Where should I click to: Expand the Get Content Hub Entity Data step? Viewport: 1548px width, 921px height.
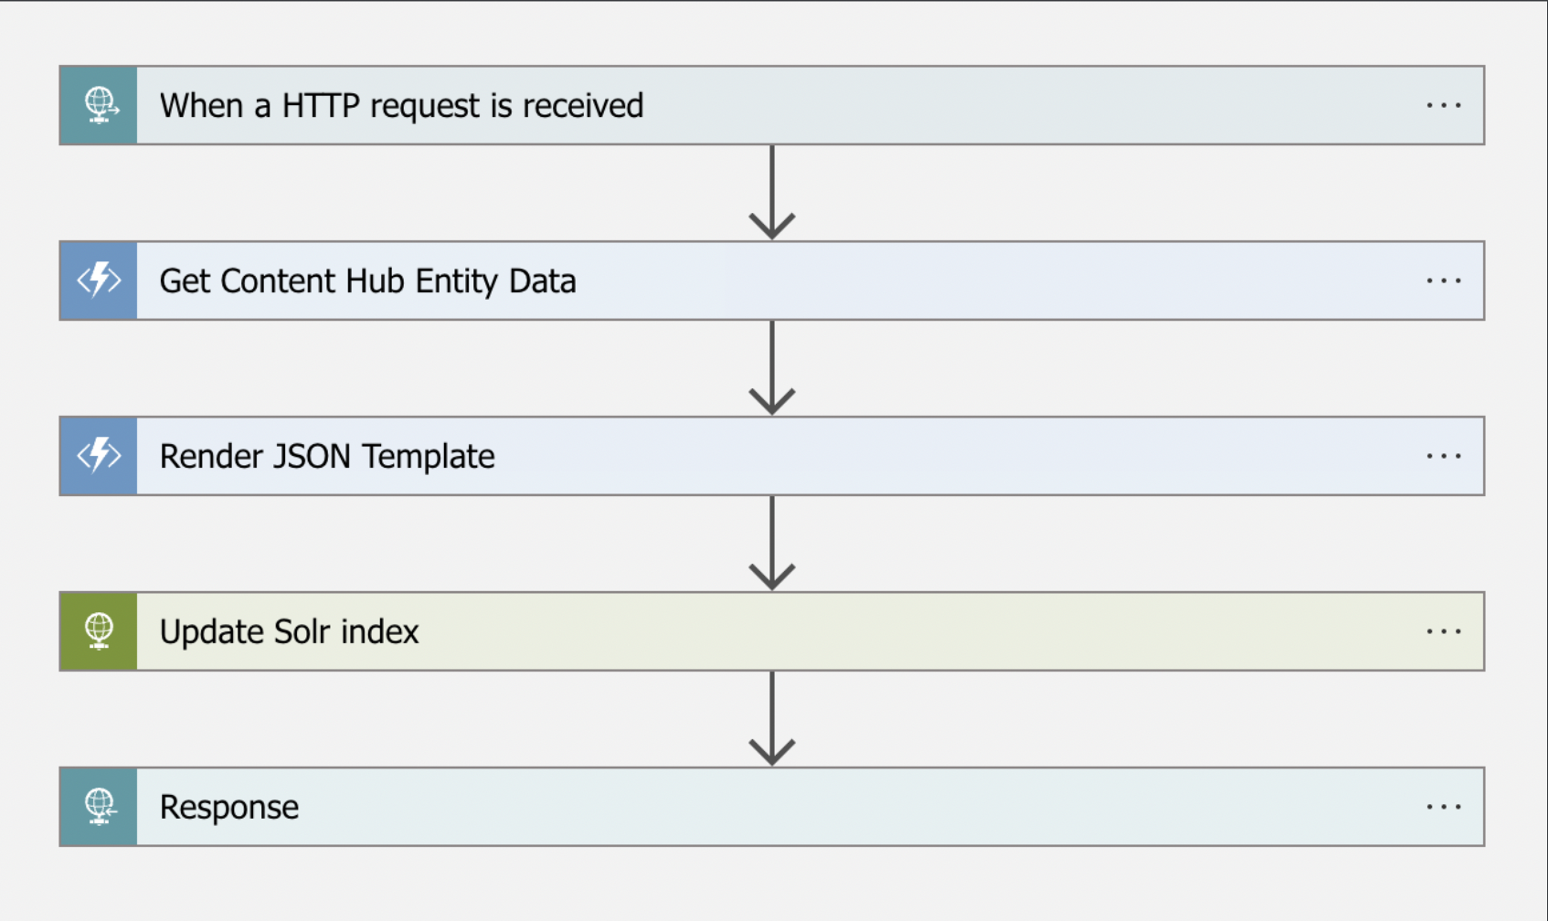click(772, 281)
